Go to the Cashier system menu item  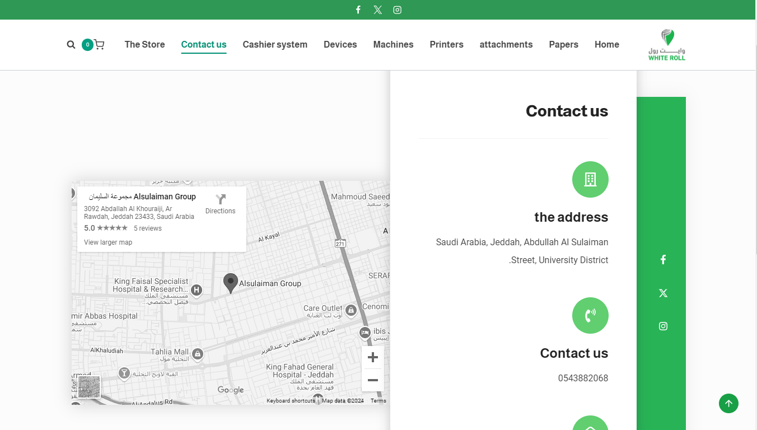click(x=275, y=45)
